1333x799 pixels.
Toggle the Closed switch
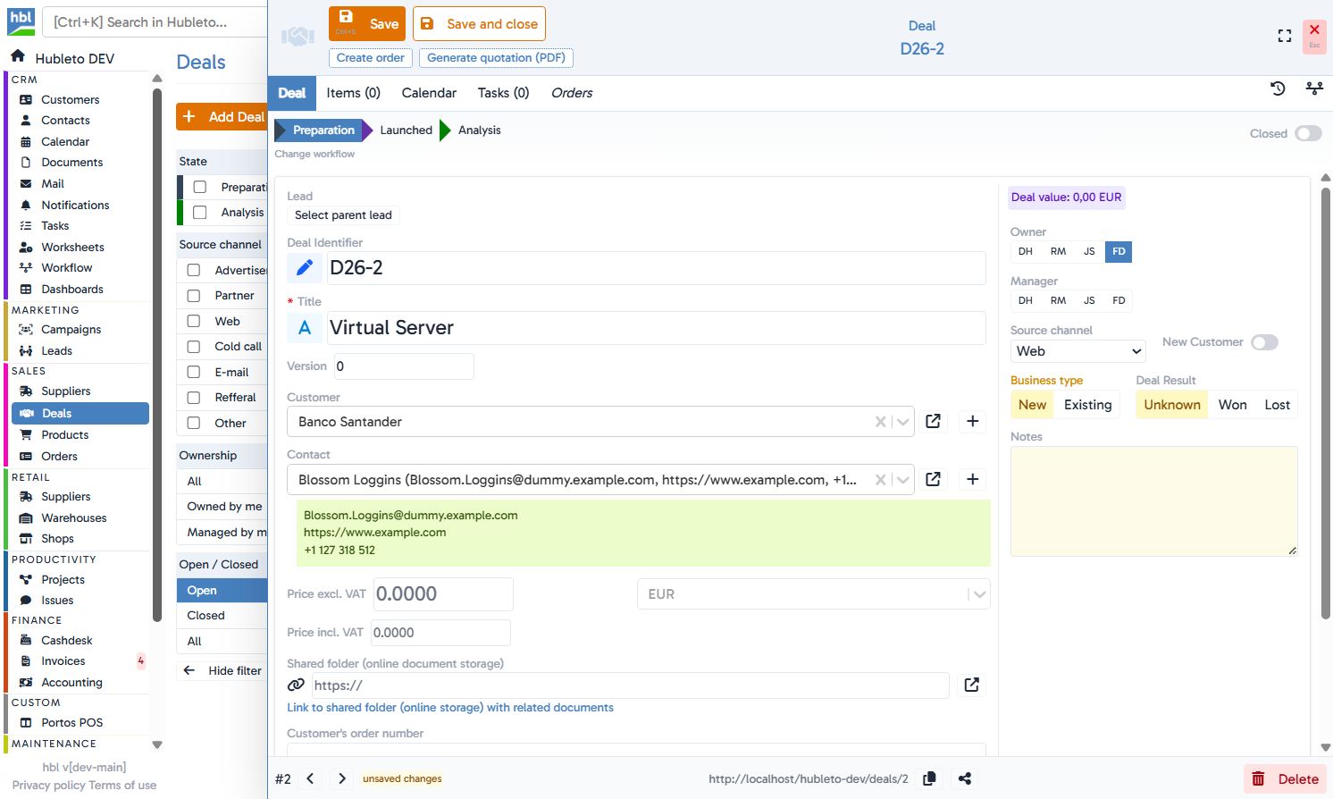[1308, 133]
